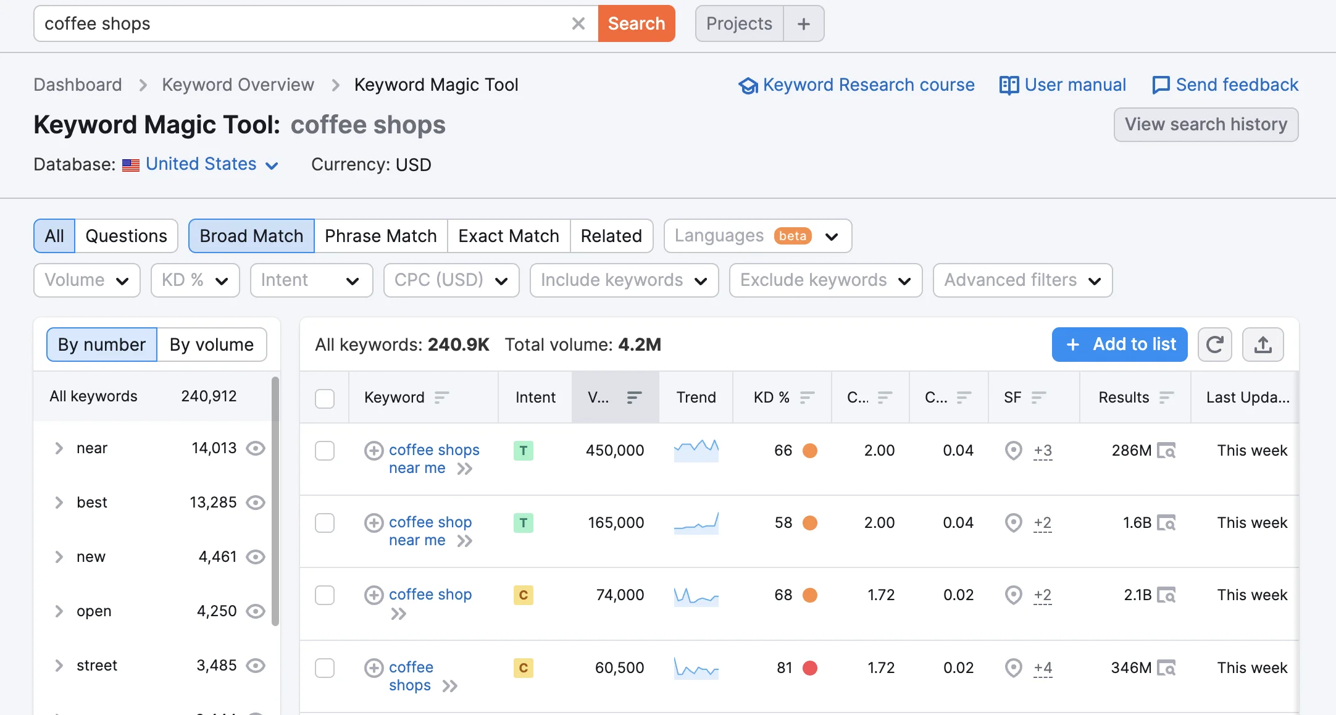This screenshot has width=1336, height=715.
Task: Click the C intent badge in 60,500 volume row
Action: [523, 668]
